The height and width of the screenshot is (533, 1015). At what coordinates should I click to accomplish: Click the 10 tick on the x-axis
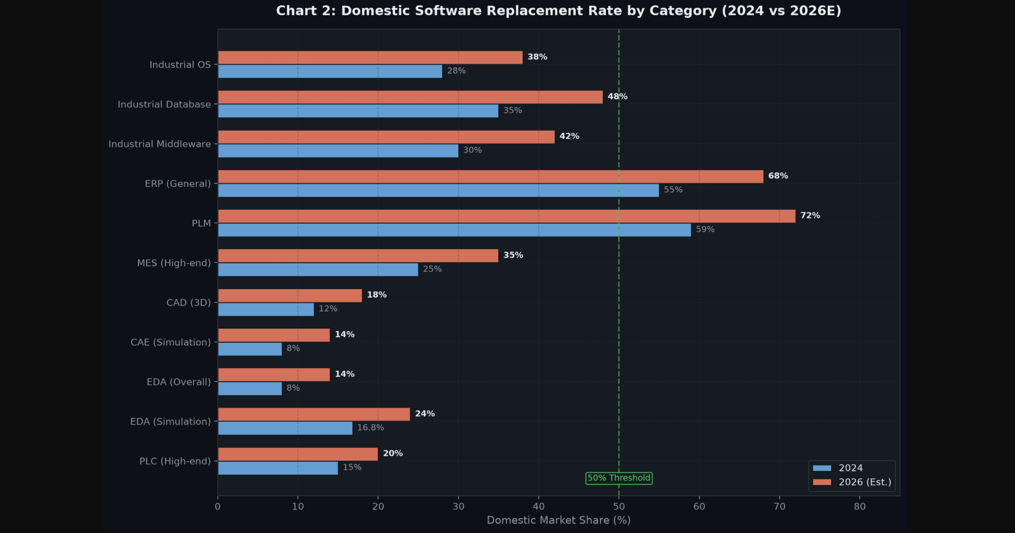[x=298, y=507]
